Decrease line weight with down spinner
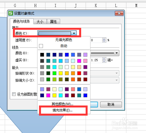 pyautogui.click(x=104, y=61)
